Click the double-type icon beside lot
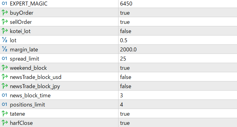Screen dimensions: 237x127 pyautogui.click(x=5, y=40)
